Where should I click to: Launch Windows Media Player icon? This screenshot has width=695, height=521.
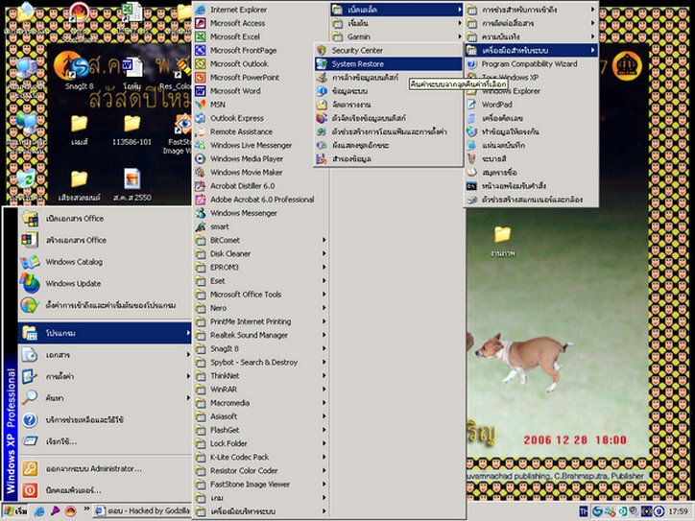(x=201, y=158)
